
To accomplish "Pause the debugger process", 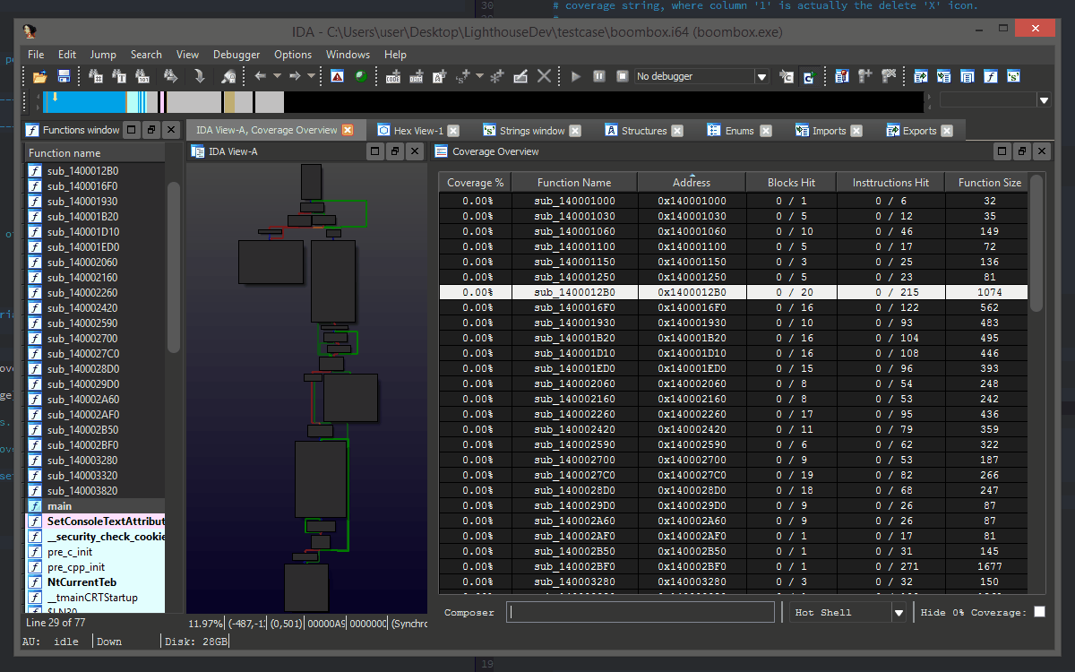I will coord(599,76).
